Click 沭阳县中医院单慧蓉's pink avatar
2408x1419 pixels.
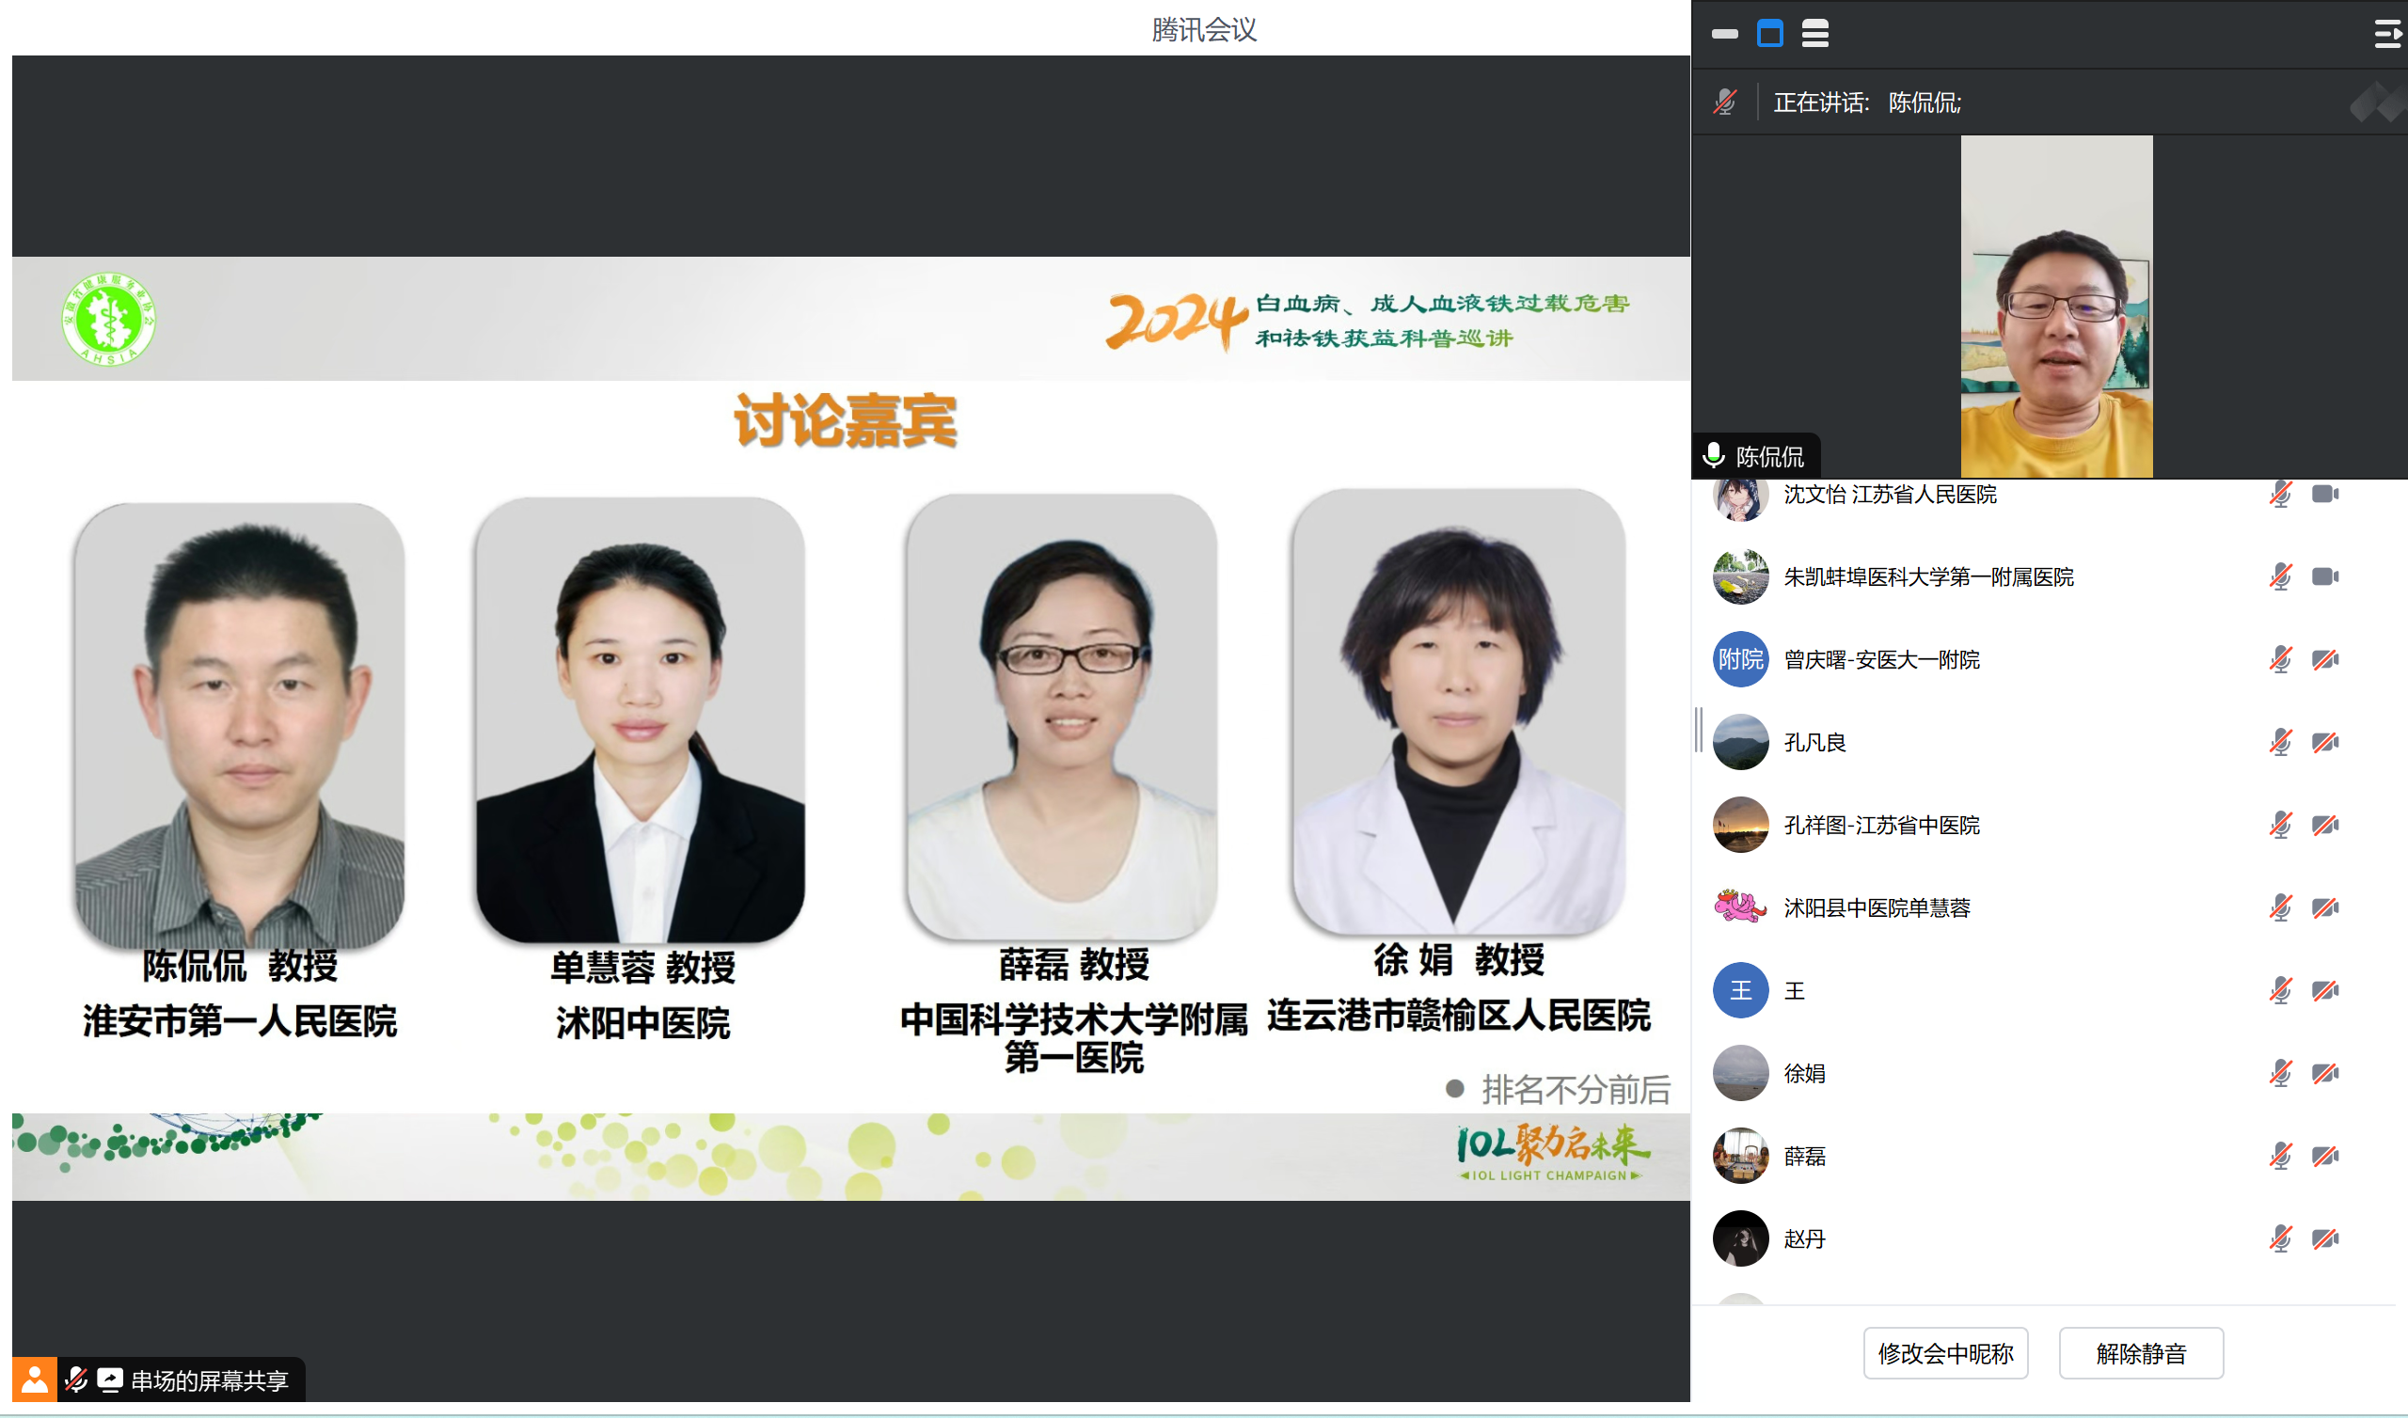[1739, 907]
